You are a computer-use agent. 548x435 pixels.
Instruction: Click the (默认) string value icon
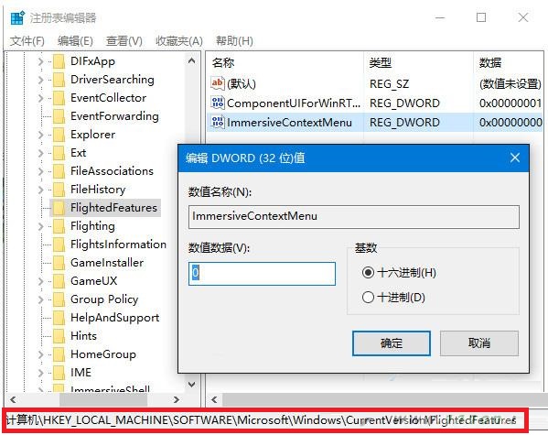tap(218, 83)
